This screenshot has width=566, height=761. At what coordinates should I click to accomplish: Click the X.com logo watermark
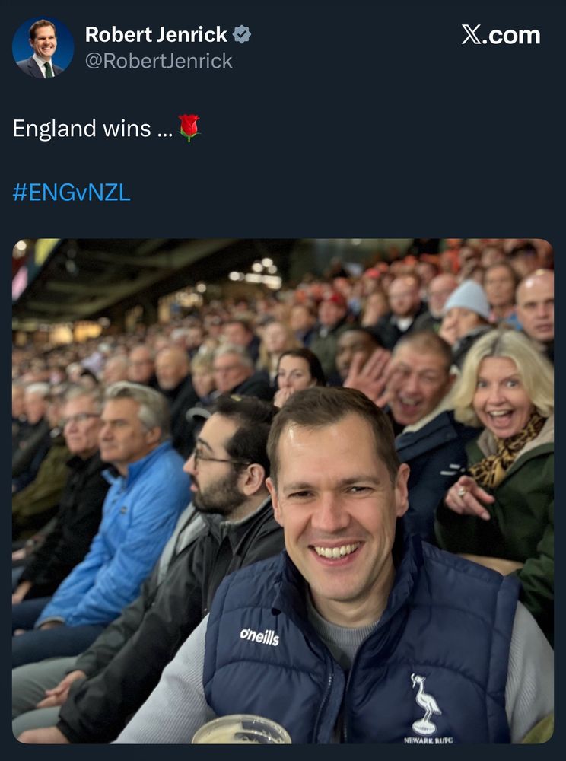point(501,35)
